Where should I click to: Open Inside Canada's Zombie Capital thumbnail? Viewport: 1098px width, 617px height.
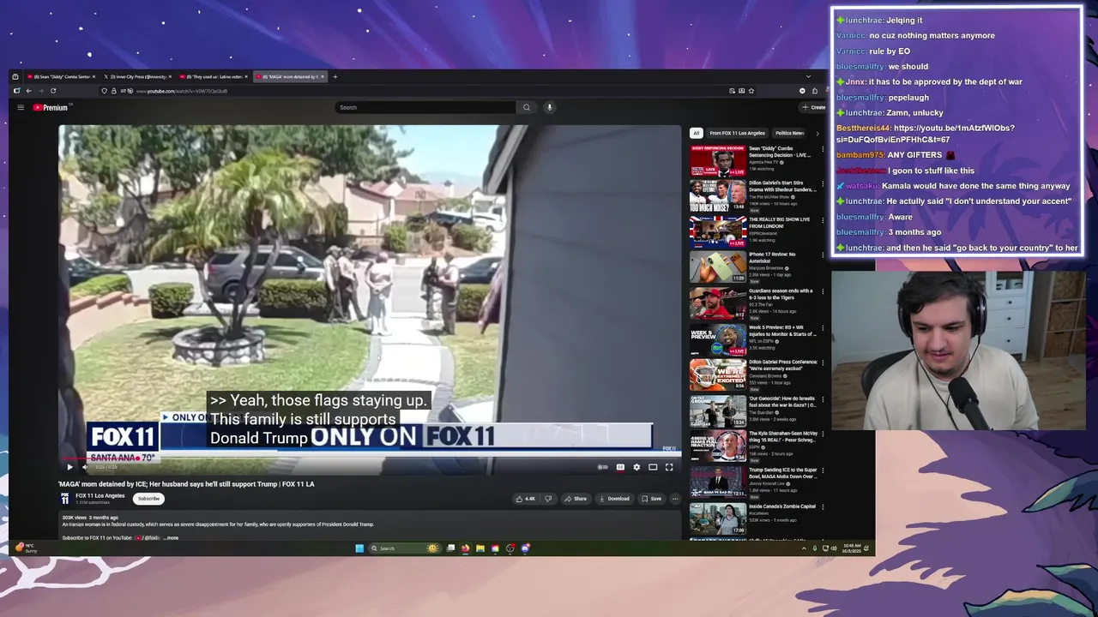click(718, 518)
